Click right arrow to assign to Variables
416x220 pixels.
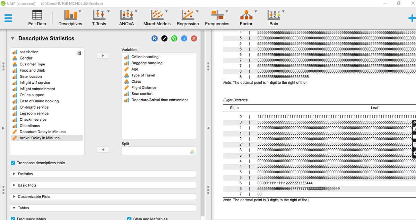click(x=103, y=55)
